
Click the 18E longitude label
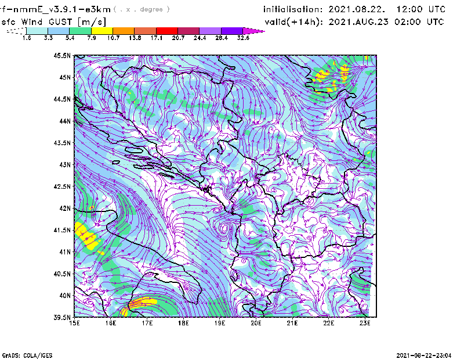tap(183, 323)
